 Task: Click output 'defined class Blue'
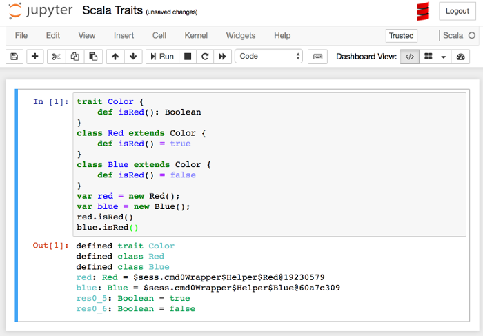[x=123, y=267]
